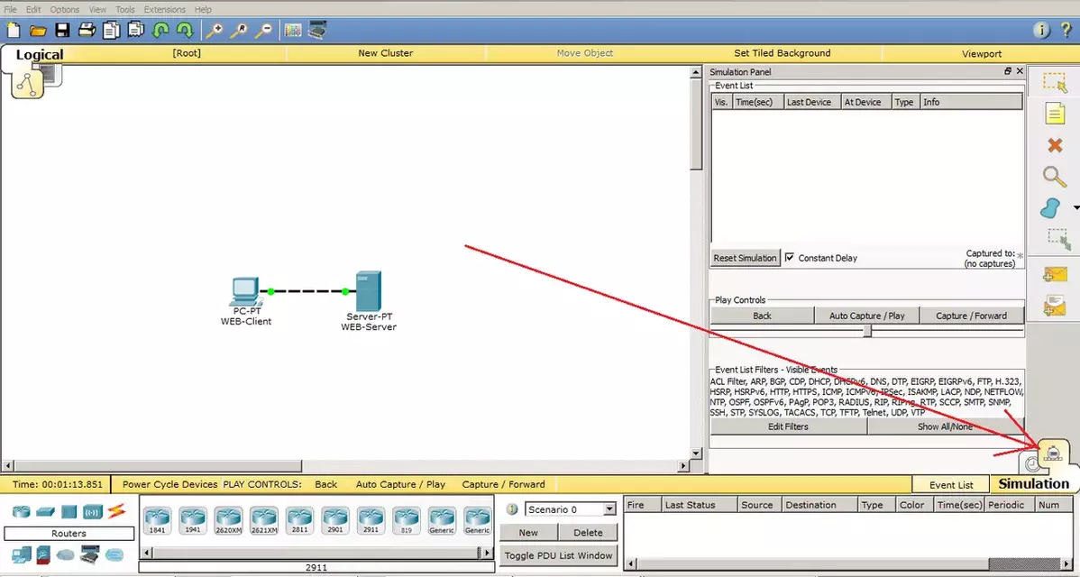Save the network with the floppy disk icon

[62, 31]
